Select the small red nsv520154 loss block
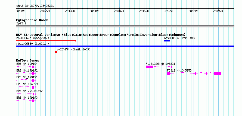Viewport: 242px width, 116px height. point(56,52)
